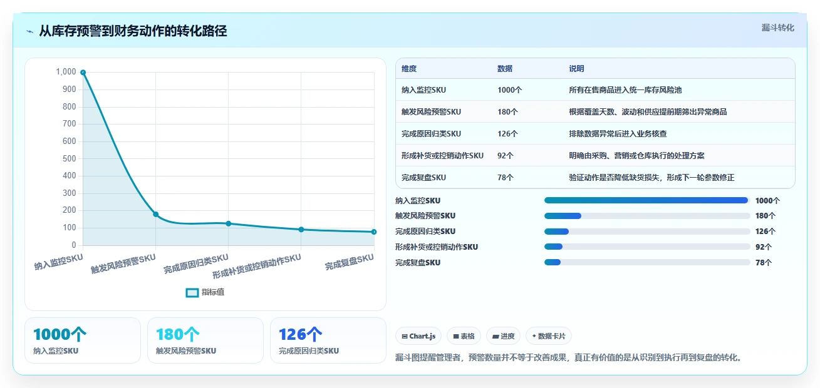
Task: Click the 完成原因归类SKU progress bar
Action: (x=647, y=232)
